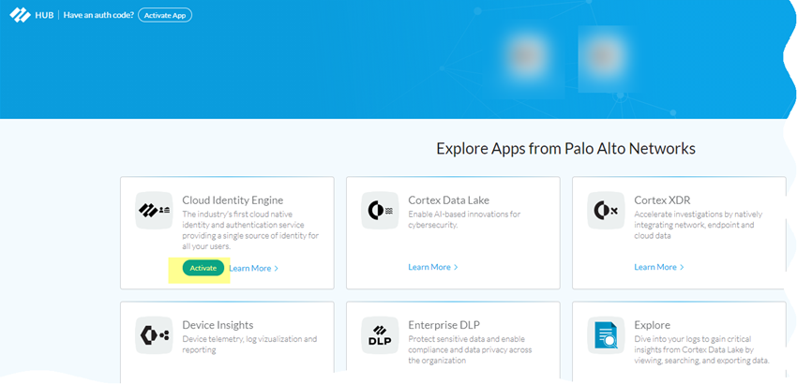Screen dimensions: 797x384
Task: Open Learn More under Cortex Data Lake
Action: point(432,267)
